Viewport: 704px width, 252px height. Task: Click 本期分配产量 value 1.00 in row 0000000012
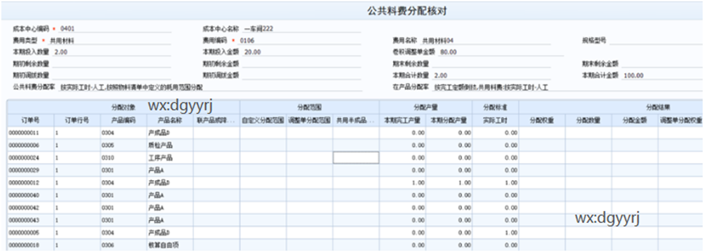click(449, 183)
